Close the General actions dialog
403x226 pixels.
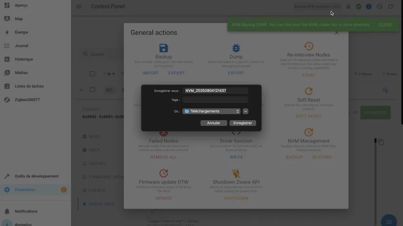(x=336, y=33)
